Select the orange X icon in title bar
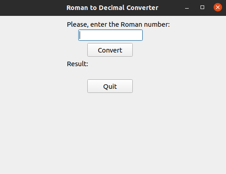The height and width of the screenshot is (174, 226). pos(218,7)
